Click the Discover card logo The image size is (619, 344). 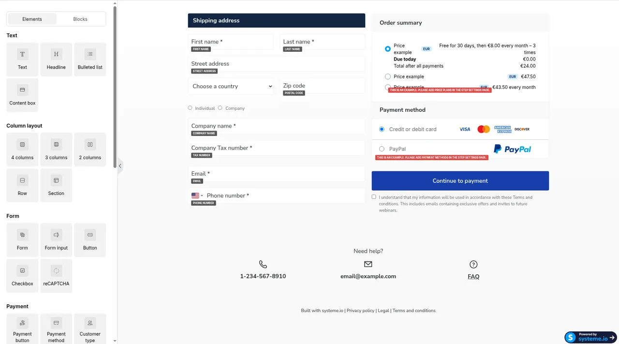point(522,129)
